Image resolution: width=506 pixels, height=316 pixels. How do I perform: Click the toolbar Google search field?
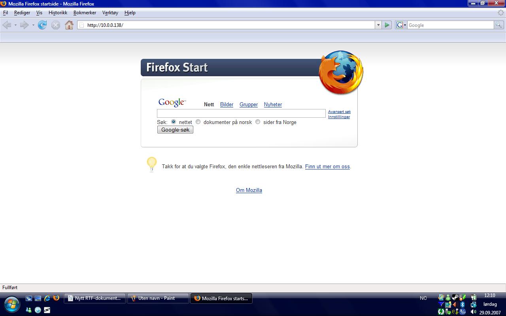click(x=450, y=25)
